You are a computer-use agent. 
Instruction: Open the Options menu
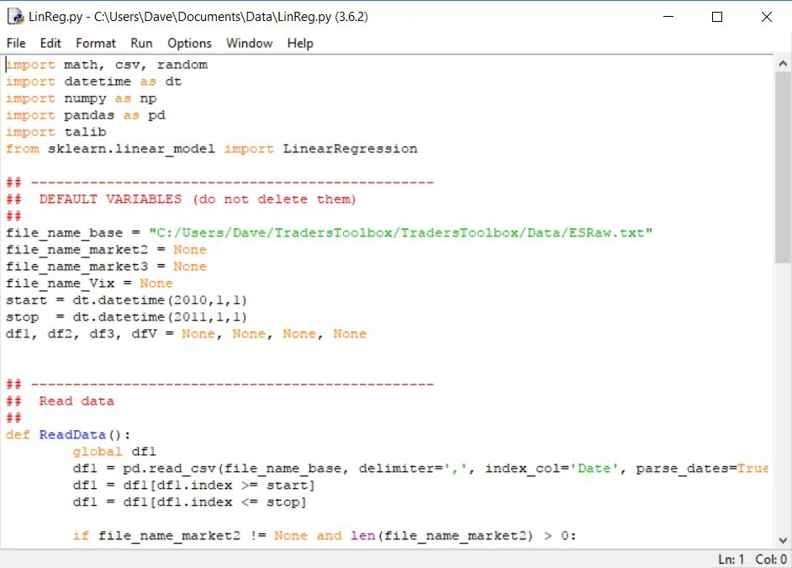coord(189,44)
